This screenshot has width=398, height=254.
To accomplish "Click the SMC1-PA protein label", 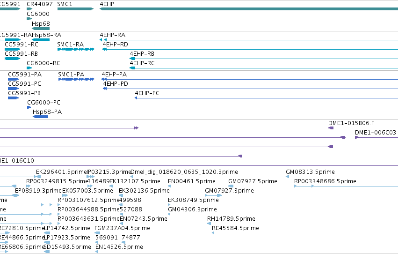I will pos(71,74).
